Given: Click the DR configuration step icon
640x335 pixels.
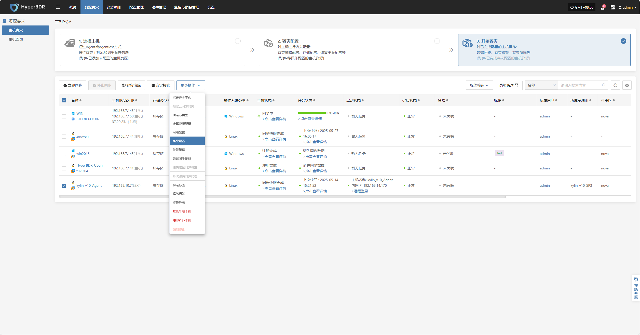Looking at the screenshot, I should tap(268, 43).
